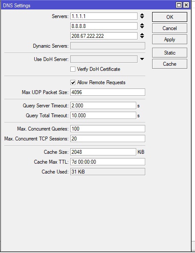The height and width of the screenshot is (253, 195).
Task: Click the Cache Used: label
Action: 55,172
